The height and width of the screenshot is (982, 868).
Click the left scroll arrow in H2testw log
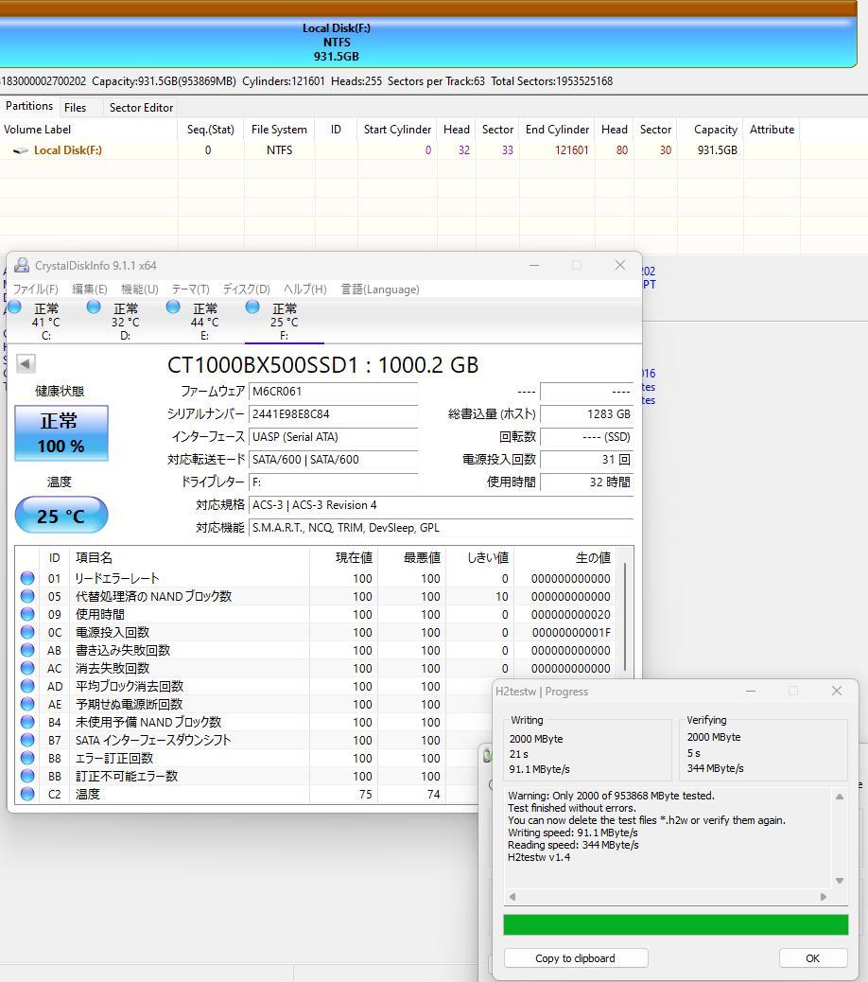pyautogui.click(x=512, y=897)
